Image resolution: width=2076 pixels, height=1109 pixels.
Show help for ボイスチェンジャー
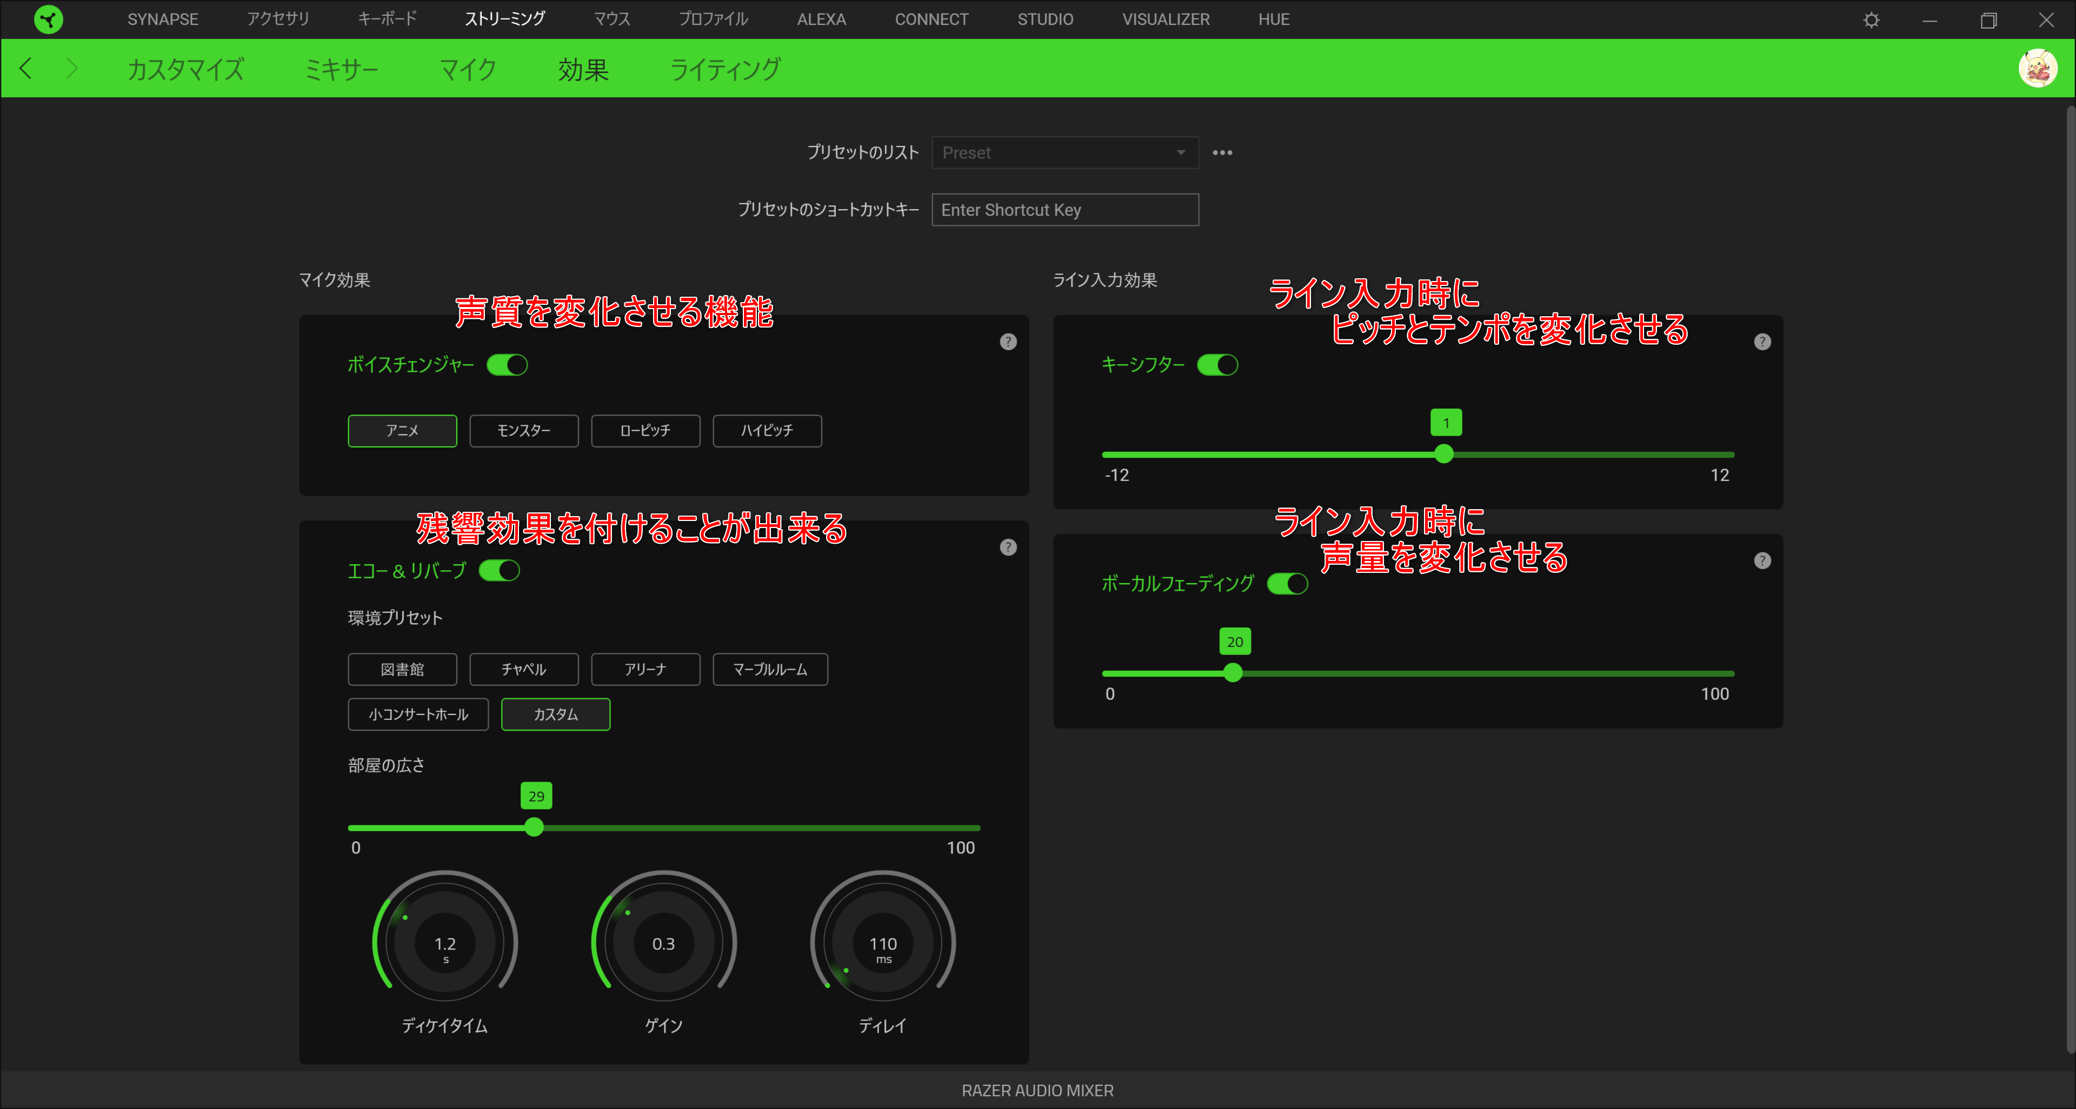(x=1008, y=342)
